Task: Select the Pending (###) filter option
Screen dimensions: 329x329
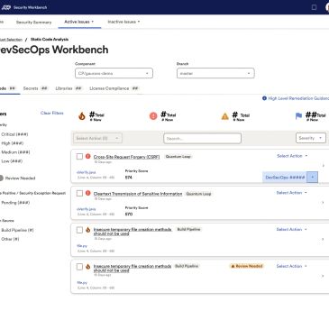Action: pos(15,203)
